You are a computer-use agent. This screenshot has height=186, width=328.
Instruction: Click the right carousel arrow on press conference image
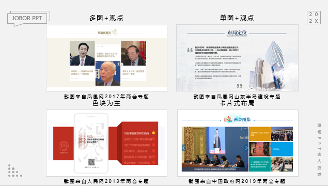[246, 148]
